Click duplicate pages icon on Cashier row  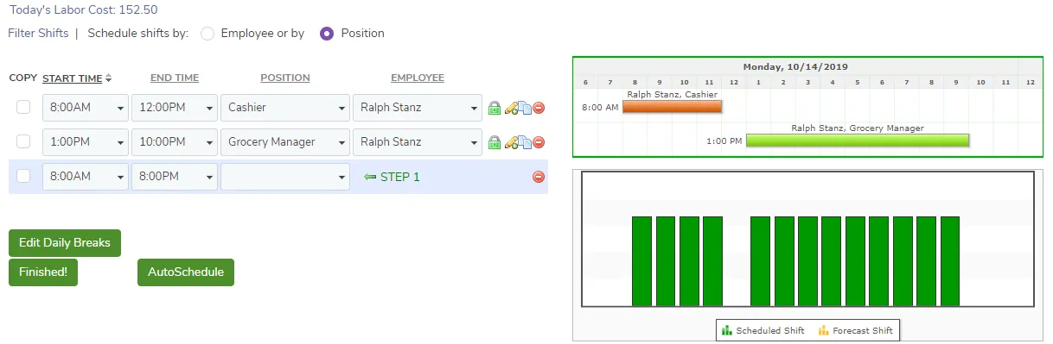click(x=524, y=108)
